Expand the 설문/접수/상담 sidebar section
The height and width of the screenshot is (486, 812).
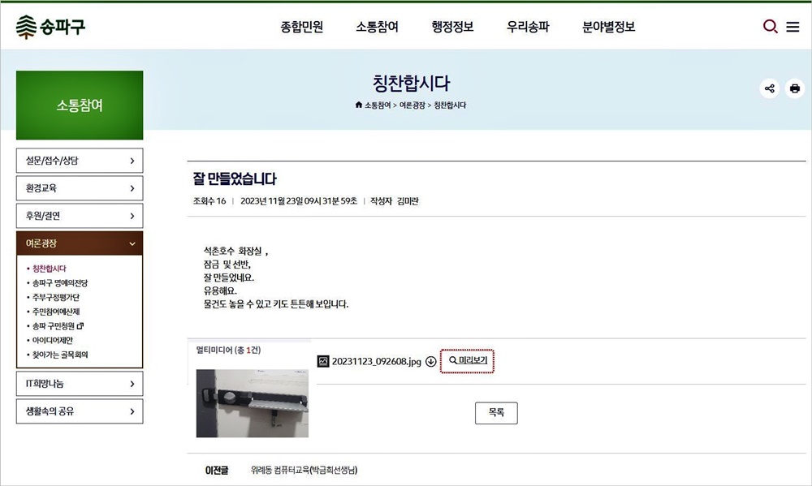(x=80, y=161)
